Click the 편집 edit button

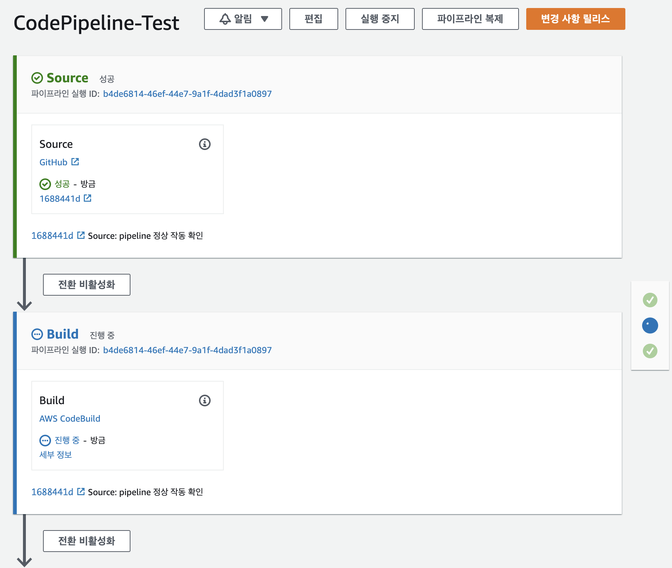click(313, 19)
